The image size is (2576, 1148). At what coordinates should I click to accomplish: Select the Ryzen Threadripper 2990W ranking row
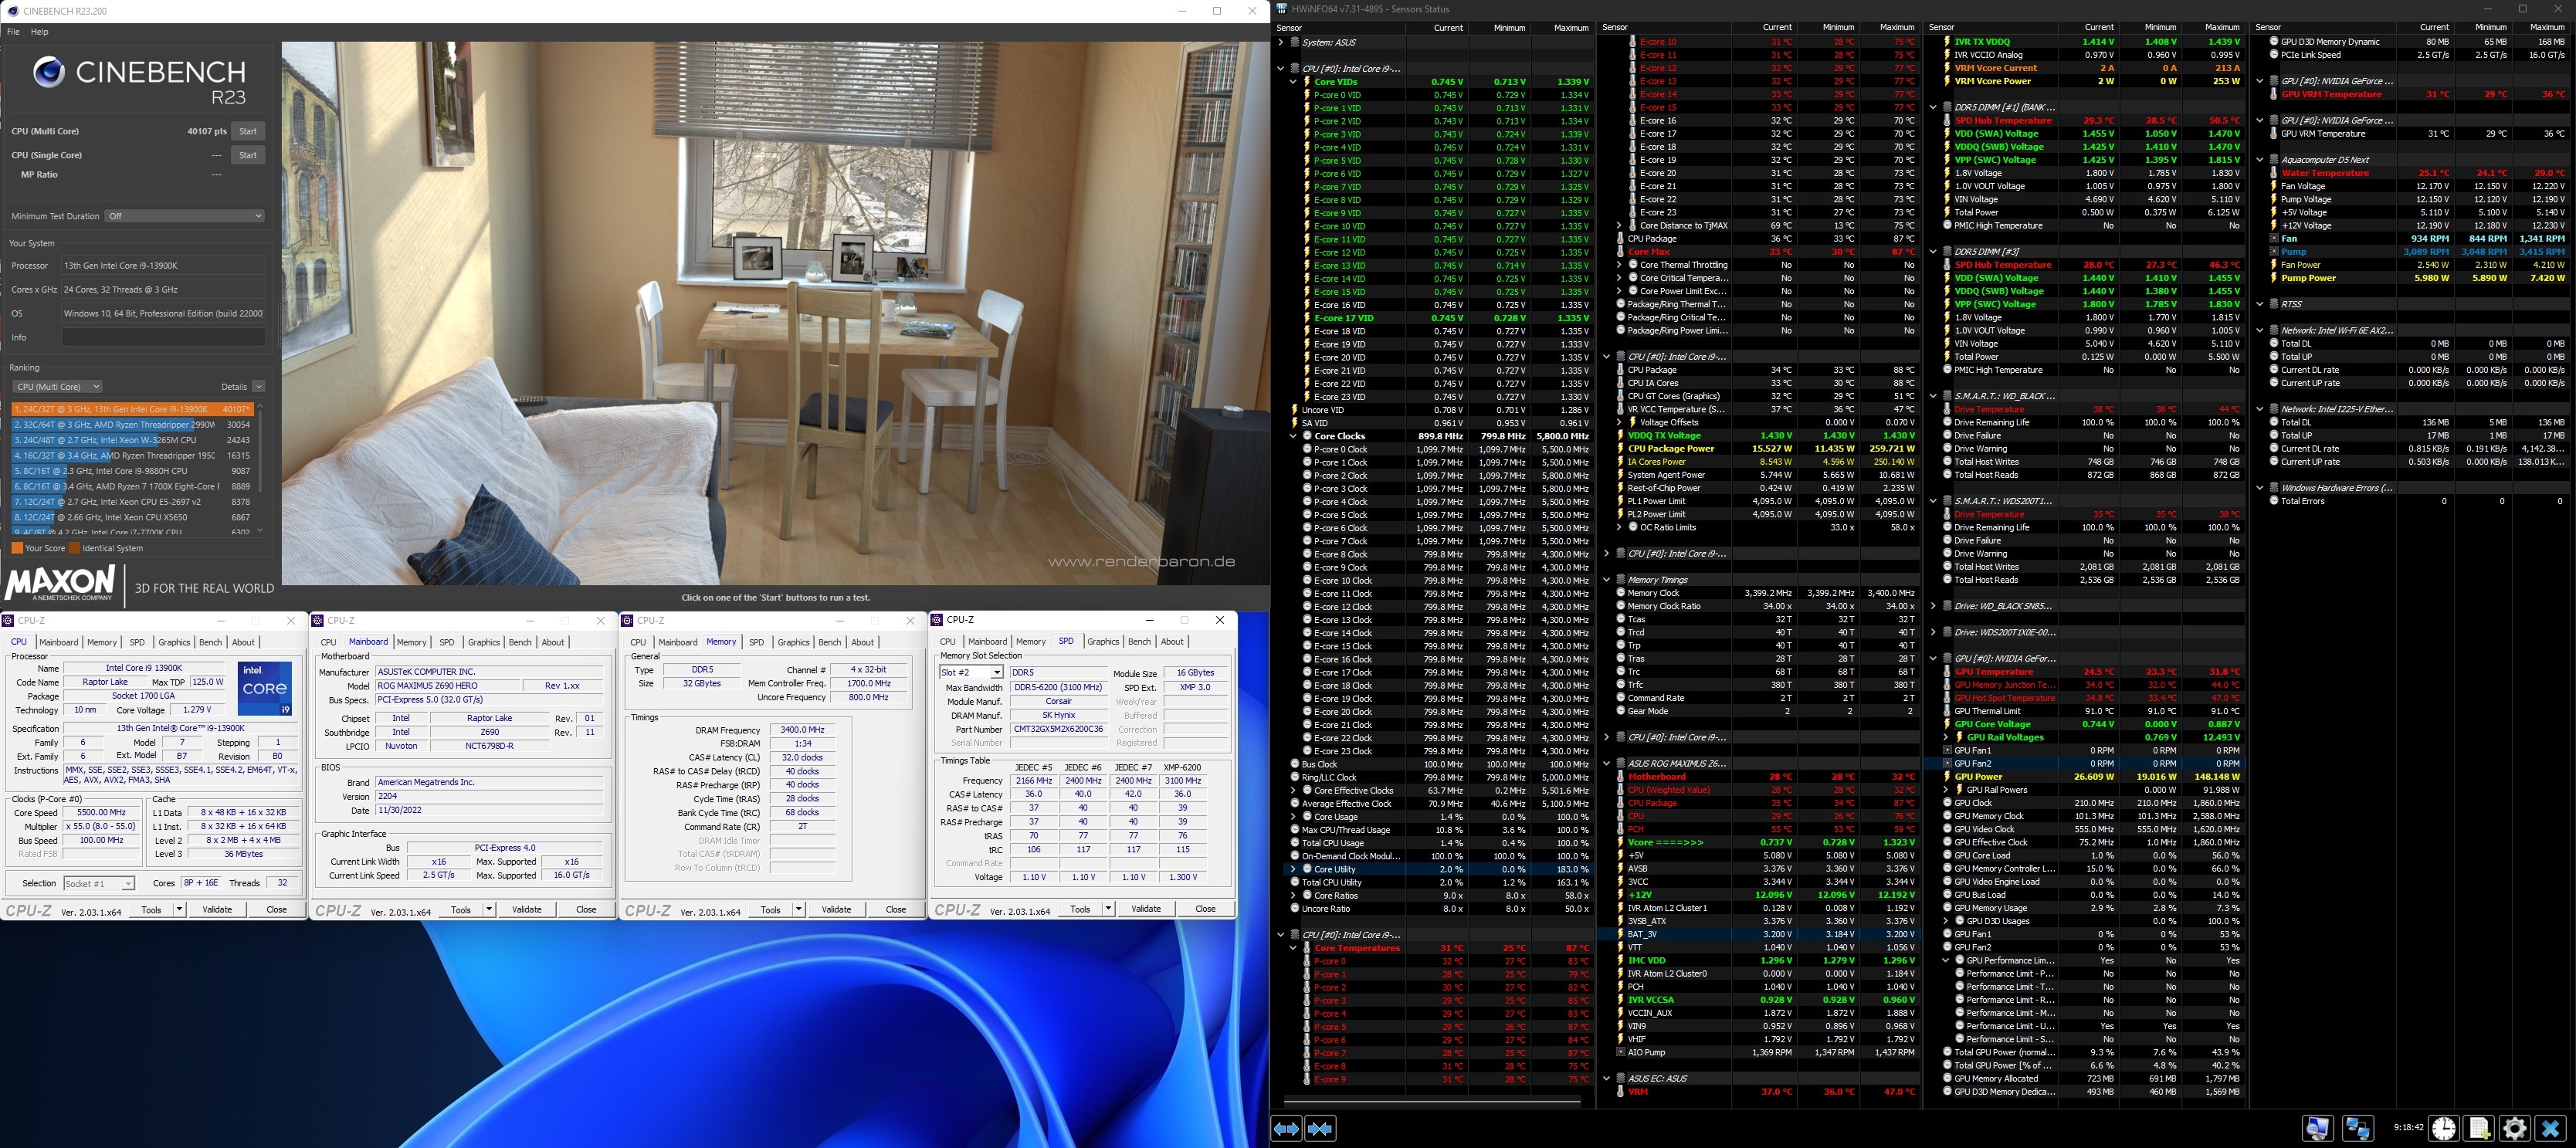[132, 425]
